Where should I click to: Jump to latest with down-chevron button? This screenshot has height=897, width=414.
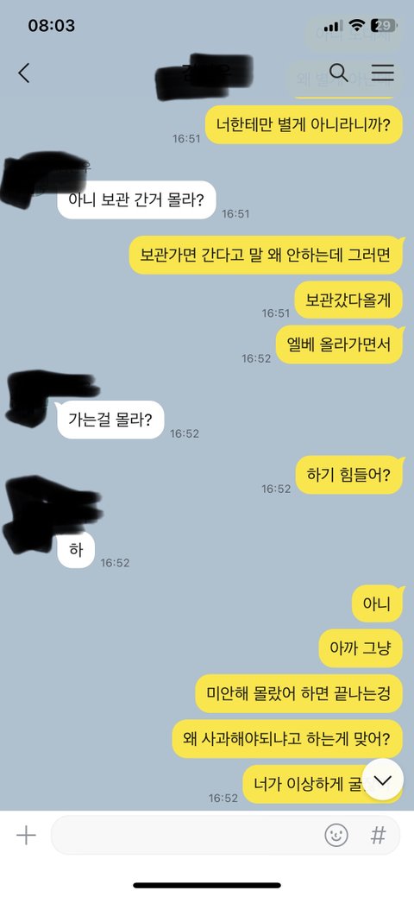click(x=383, y=780)
